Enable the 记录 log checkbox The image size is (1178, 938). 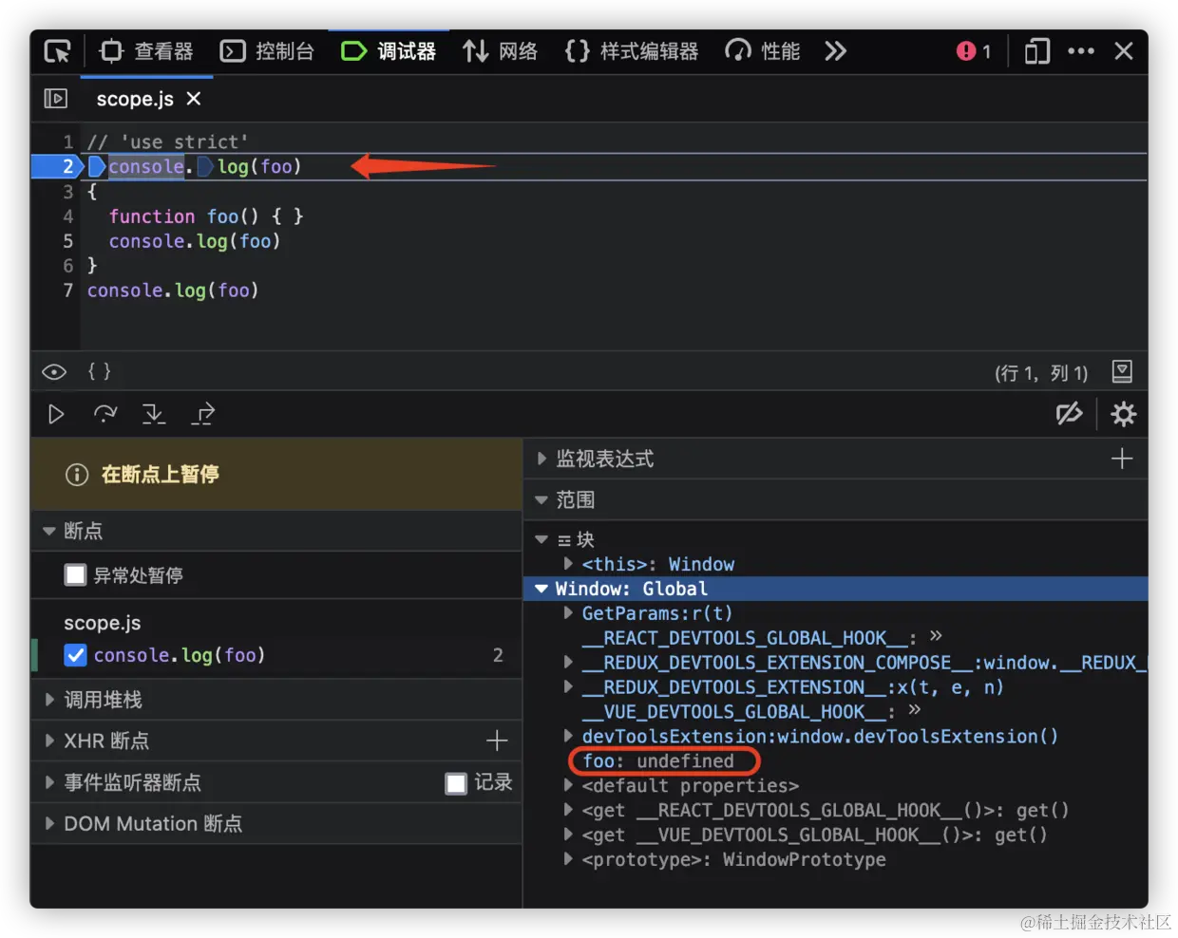456,783
